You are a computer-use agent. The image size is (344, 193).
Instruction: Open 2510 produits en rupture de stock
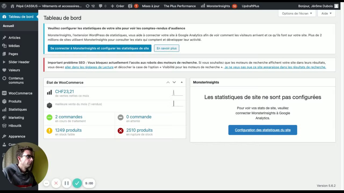tap(150, 132)
